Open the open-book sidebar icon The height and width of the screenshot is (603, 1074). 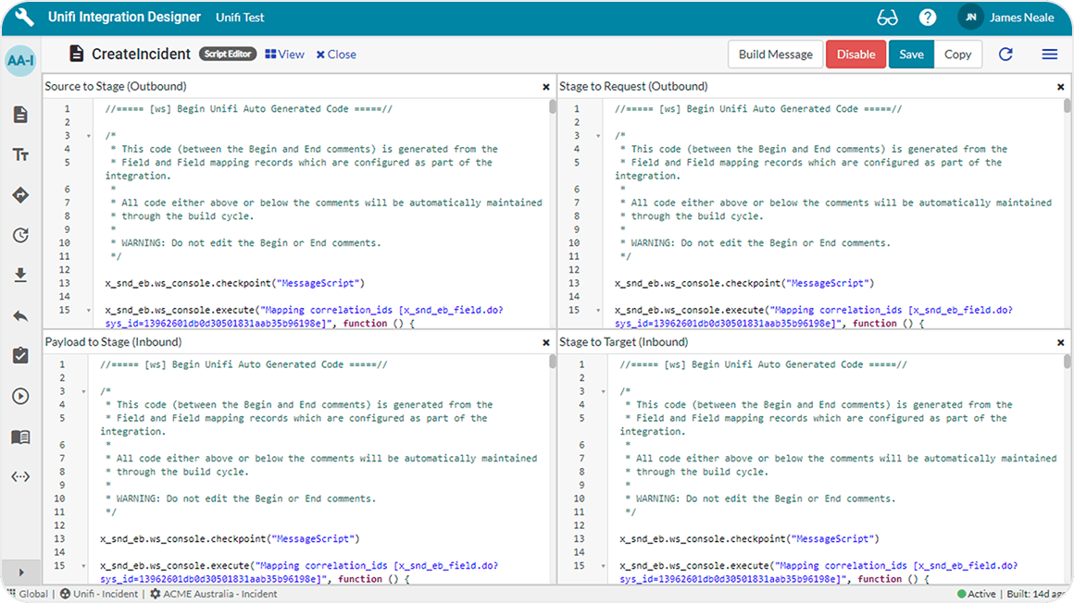(x=20, y=437)
